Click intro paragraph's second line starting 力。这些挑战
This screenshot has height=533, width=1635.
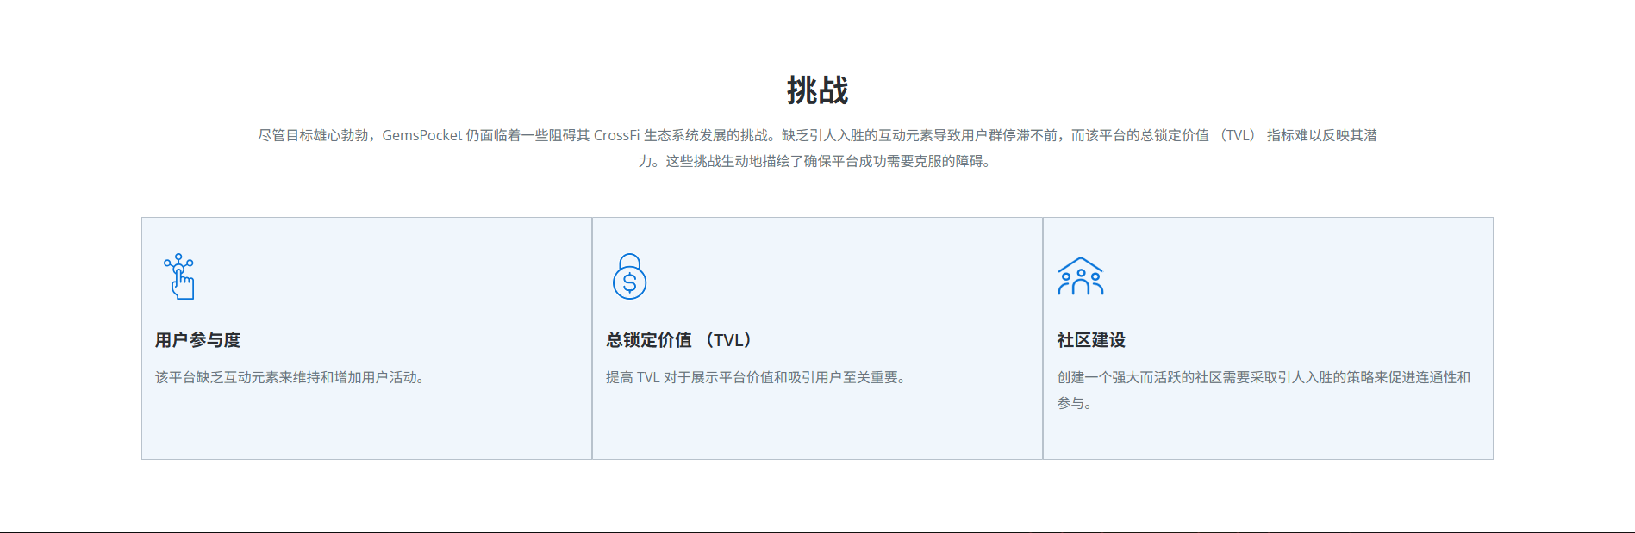816,161
